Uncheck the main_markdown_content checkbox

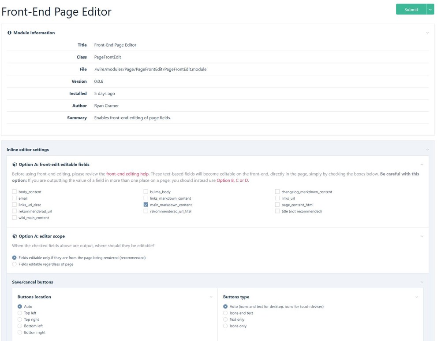pyautogui.click(x=146, y=205)
